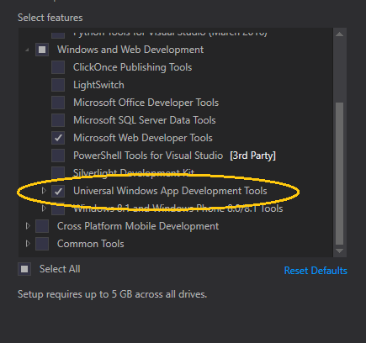Check Cross Platform Mobile Development box

[x=42, y=226]
